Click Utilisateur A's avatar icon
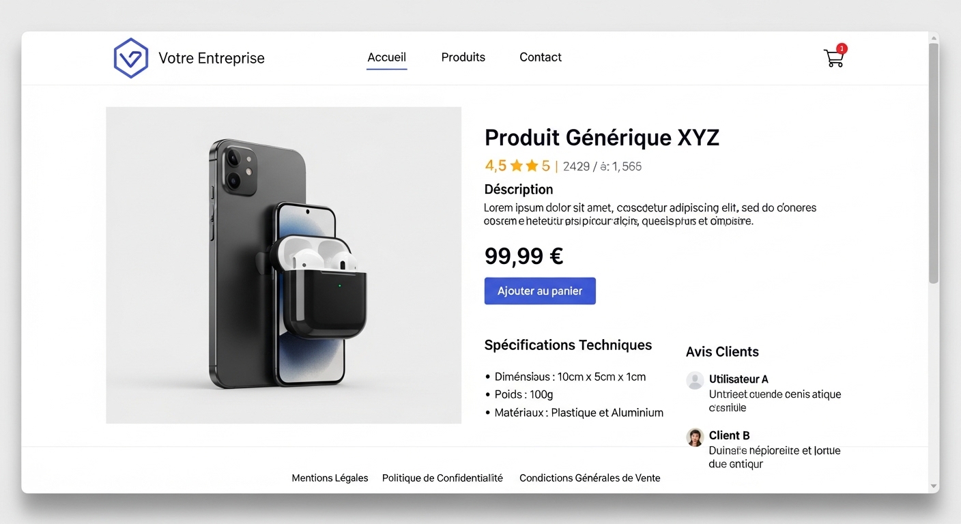Screen dimensions: 961x524 click(695, 381)
